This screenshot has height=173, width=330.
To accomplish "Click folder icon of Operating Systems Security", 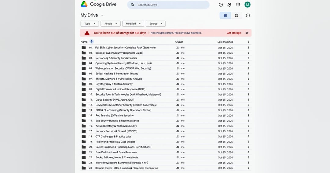I will [83, 63].
